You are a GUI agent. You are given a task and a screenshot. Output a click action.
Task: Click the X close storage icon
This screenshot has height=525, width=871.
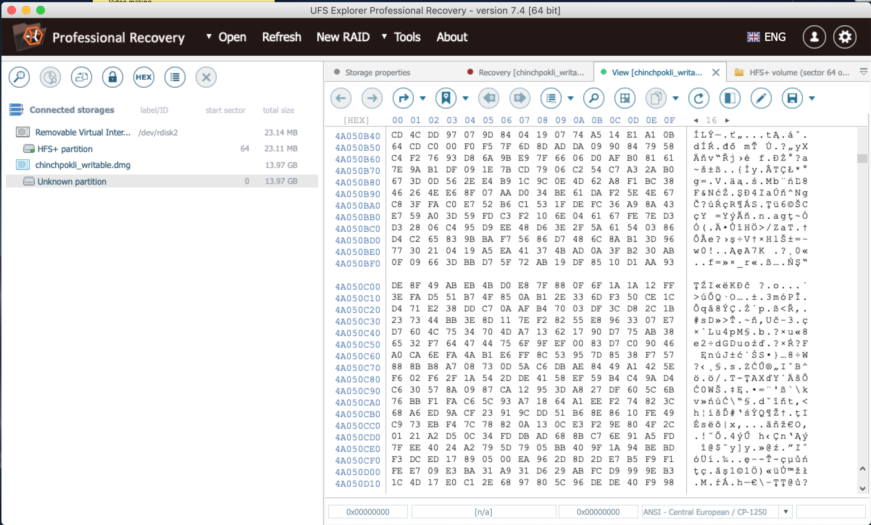[x=206, y=77]
